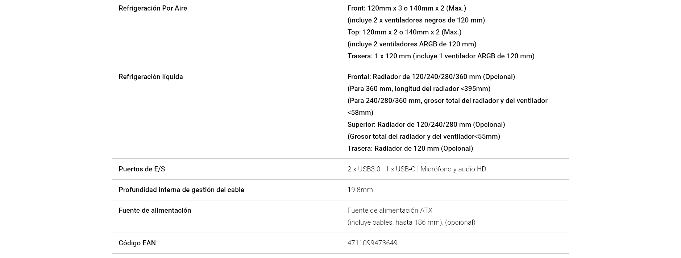Click the Refrigeración Por Aire label
Screen dimensions: 681x258
[x=153, y=8]
